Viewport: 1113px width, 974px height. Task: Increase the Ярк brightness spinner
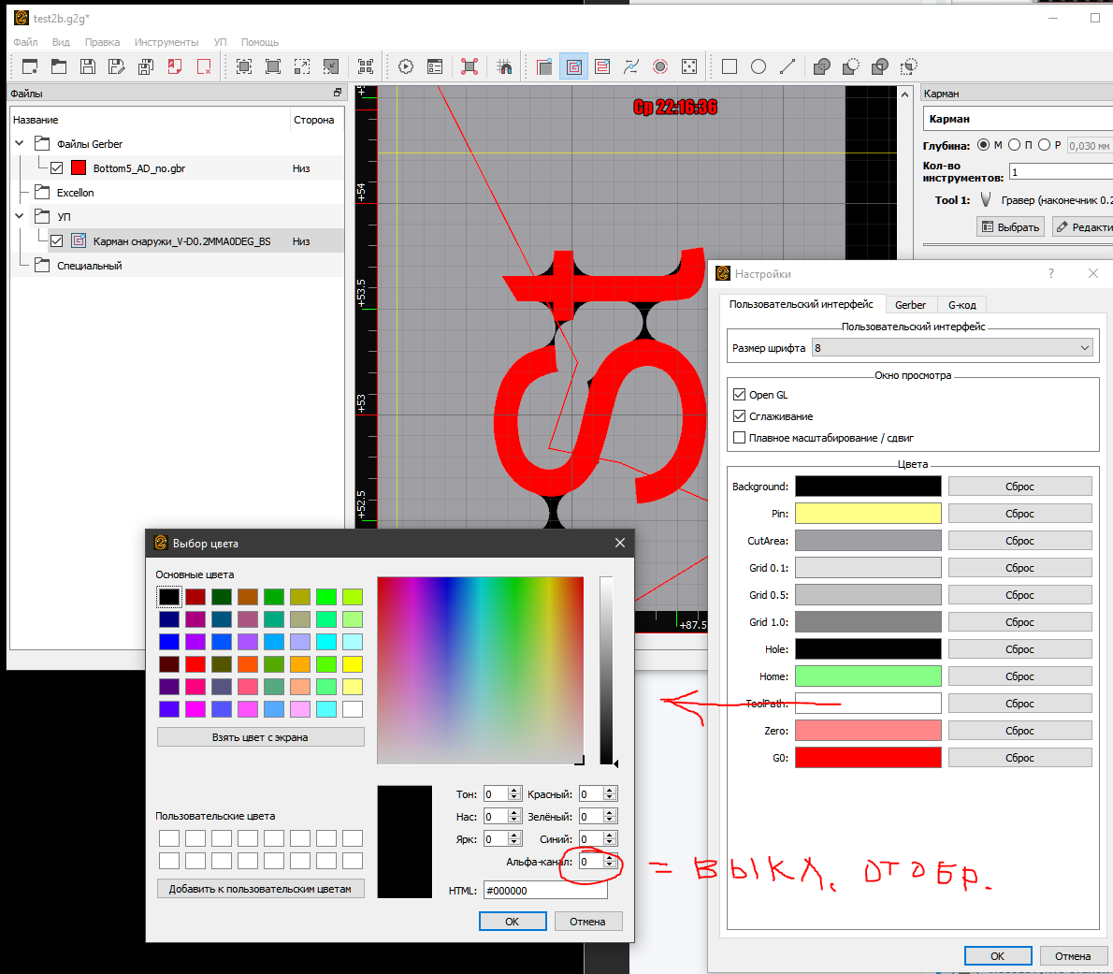point(514,835)
